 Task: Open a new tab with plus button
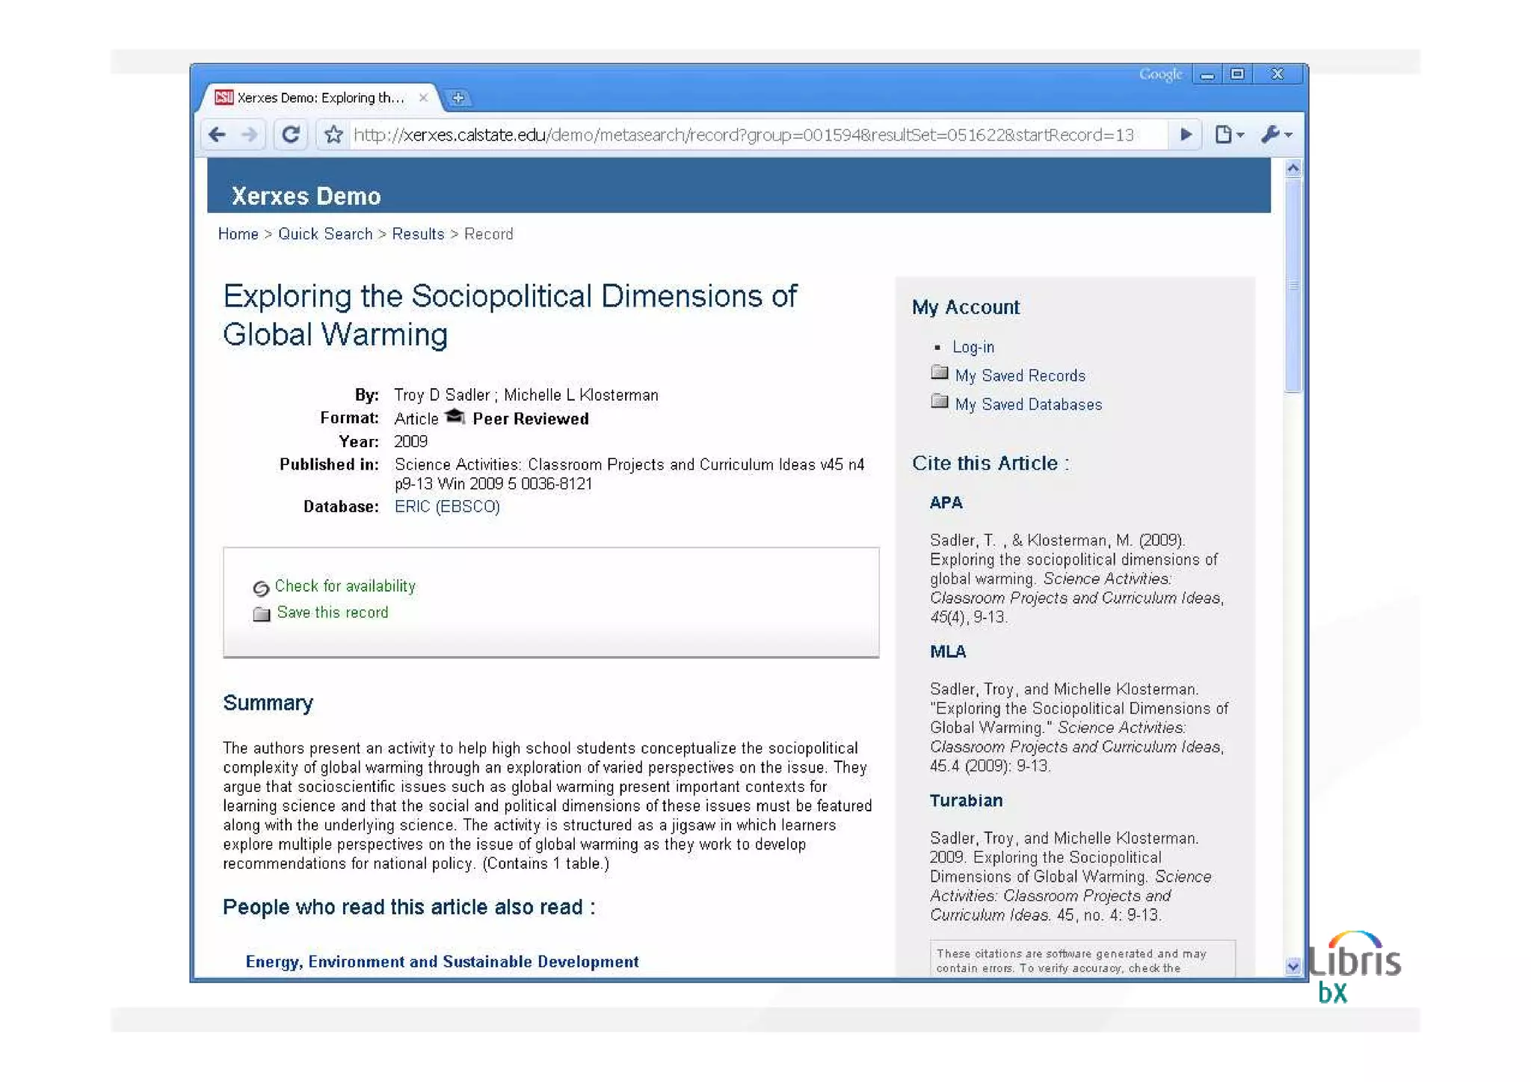coord(458,98)
